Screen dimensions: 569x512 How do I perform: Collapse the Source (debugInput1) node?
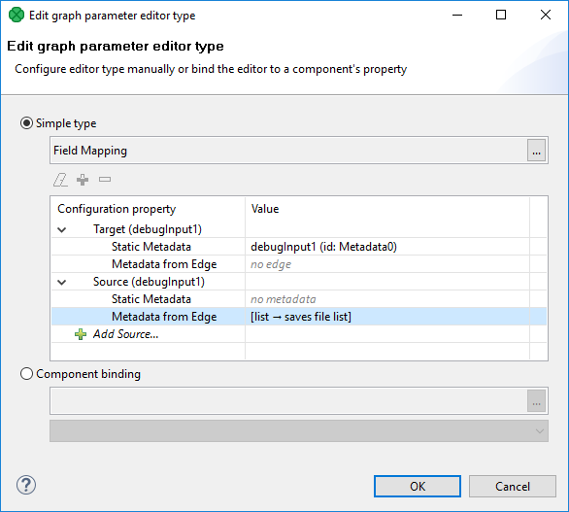click(62, 282)
